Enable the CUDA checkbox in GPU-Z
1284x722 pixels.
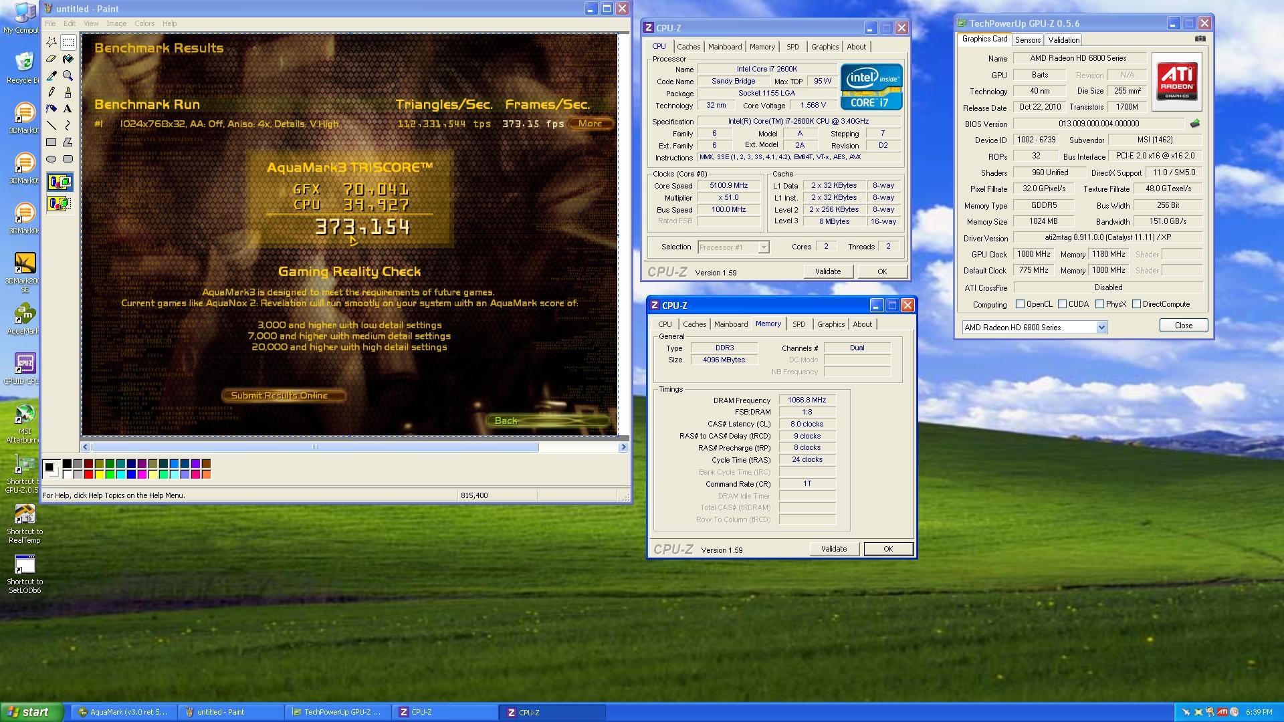(1062, 304)
